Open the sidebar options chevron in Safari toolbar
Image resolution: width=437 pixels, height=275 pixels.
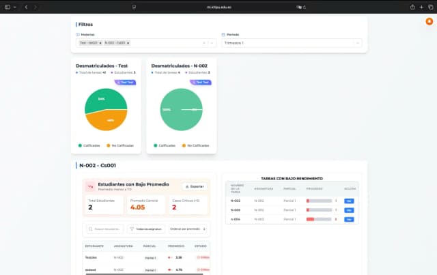pyautogui.click(x=15, y=7)
